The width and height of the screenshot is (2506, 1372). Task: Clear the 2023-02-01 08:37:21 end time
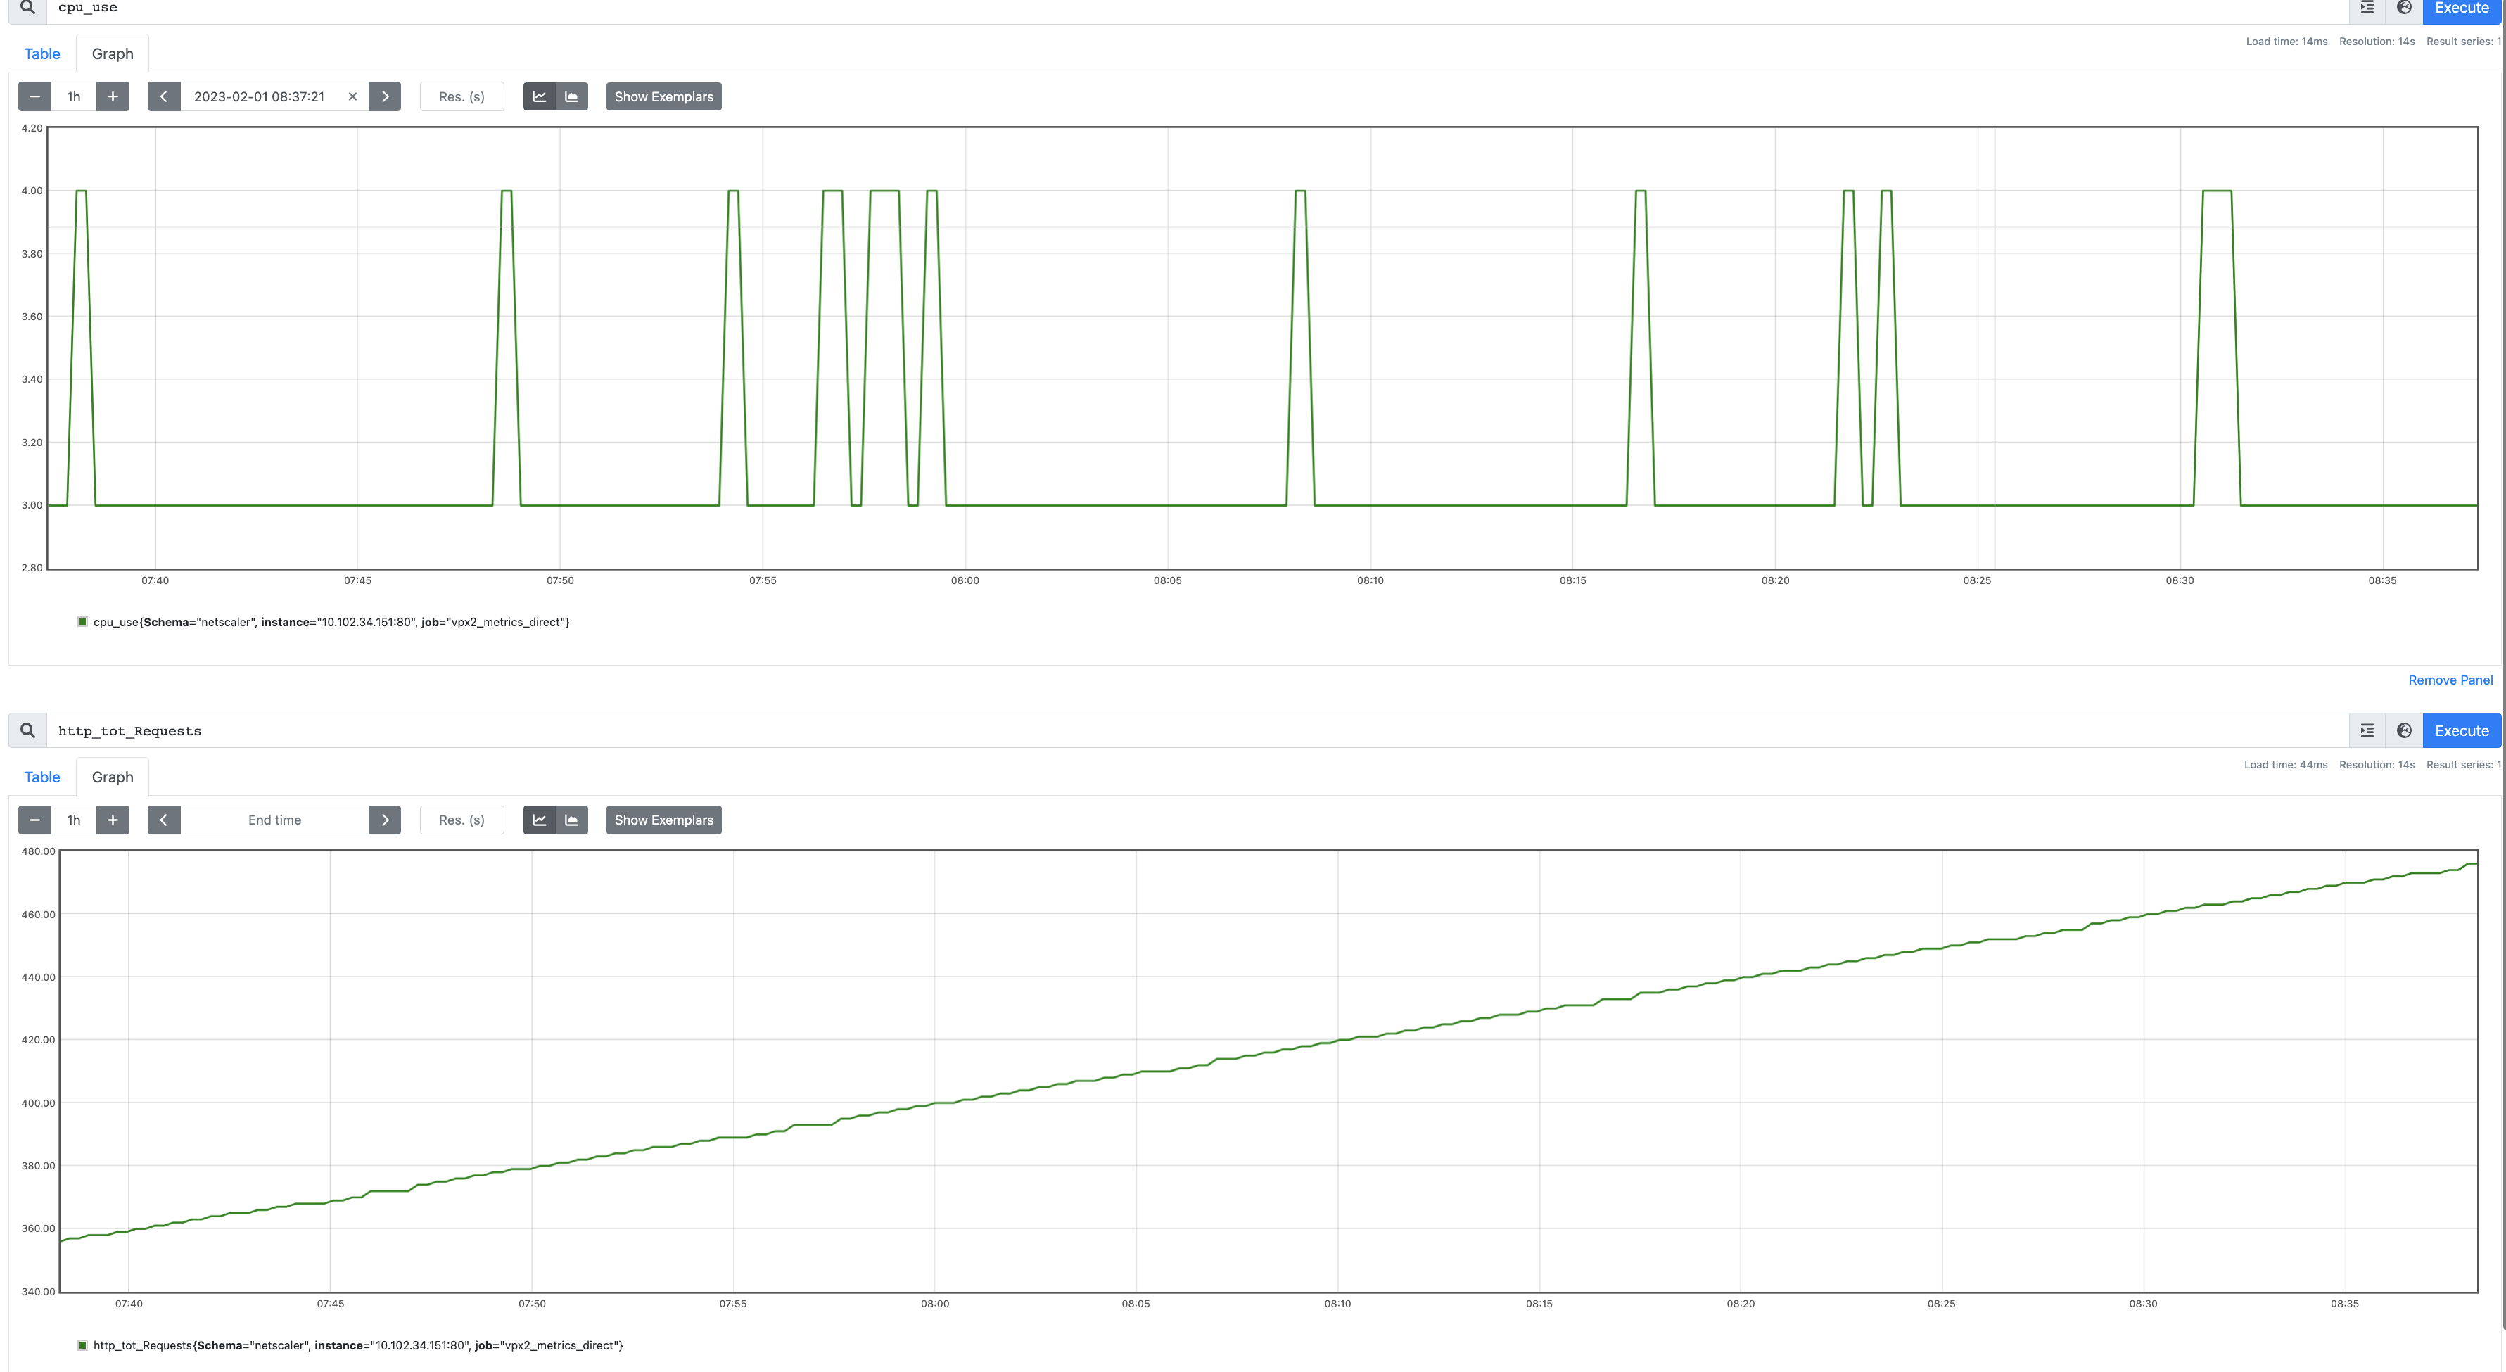tap(353, 96)
